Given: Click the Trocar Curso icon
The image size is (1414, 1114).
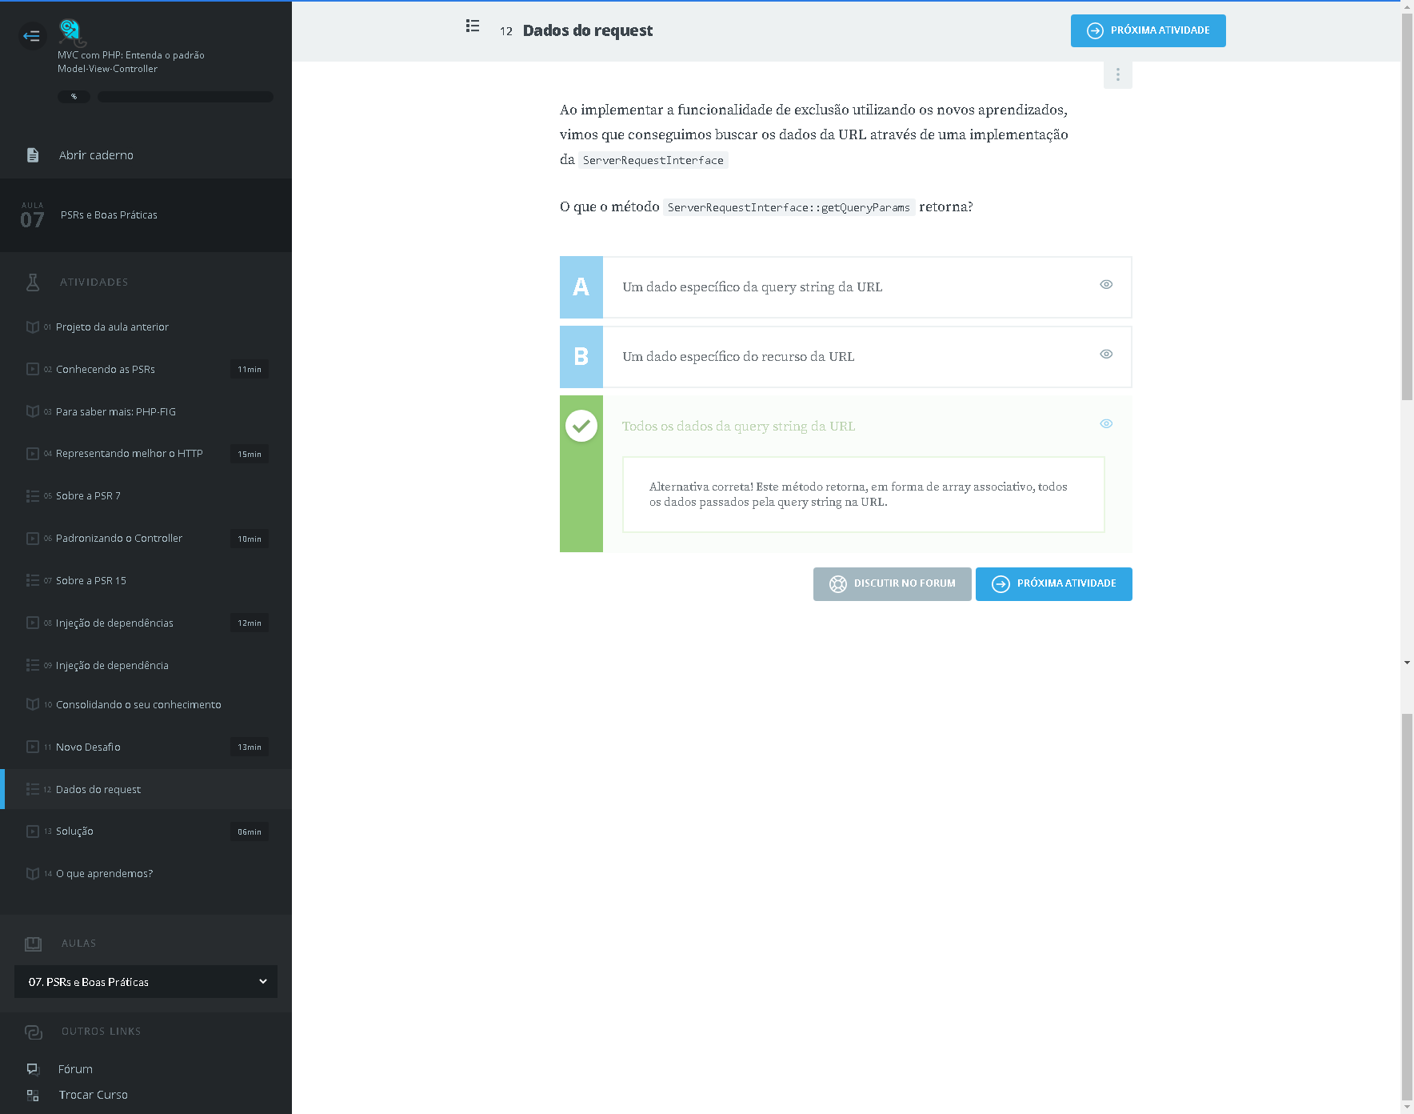Looking at the screenshot, I should point(33,1095).
